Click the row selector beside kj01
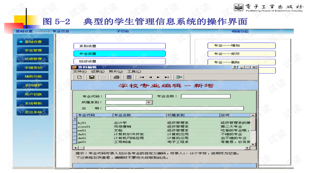The width and height of the screenshot is (309, 173). point(75,123)
